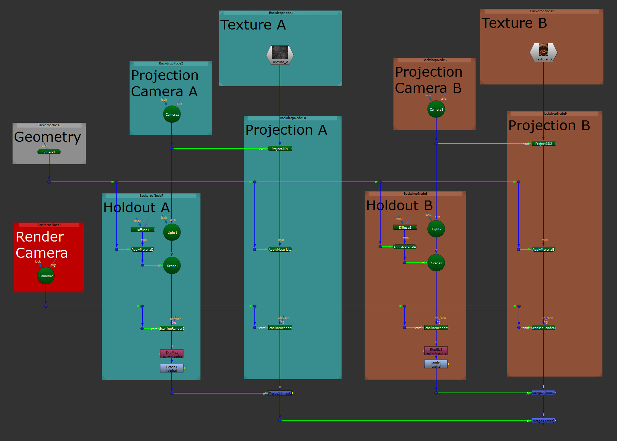Click the BackdropNode5 title bar
Screen dimensions: 617x441
coord(542,11)
